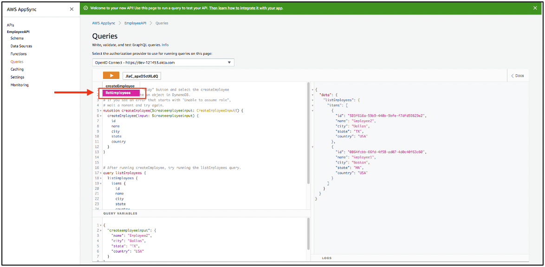The height and width of the screenshot is (267, 545).
Task: Expand the LOGS panel header
Action: (327, 258)
